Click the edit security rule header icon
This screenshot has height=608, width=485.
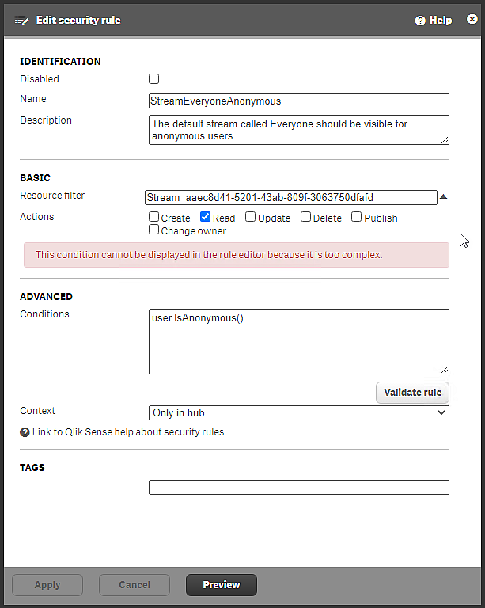tap(21, 20)
